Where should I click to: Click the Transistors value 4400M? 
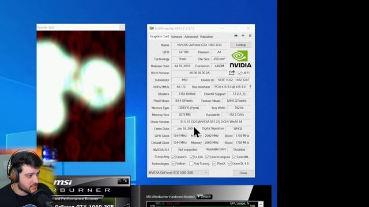[219, 66]
